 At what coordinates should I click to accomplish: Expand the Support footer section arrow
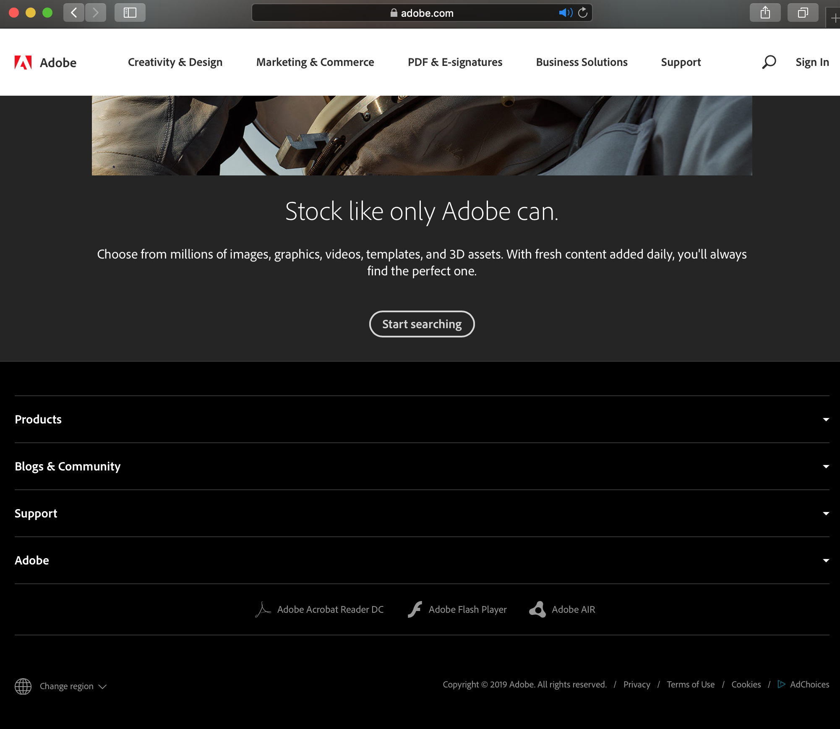826,513
